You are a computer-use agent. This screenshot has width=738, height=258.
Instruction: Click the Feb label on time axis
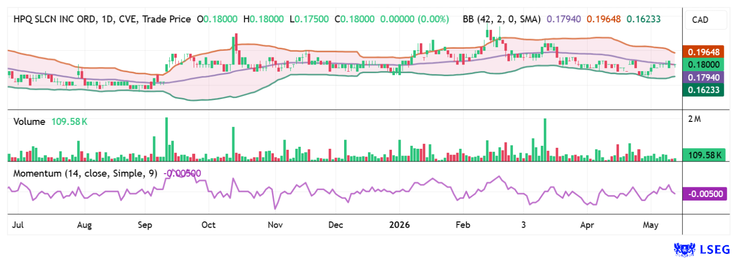click(x=462, y=224)
